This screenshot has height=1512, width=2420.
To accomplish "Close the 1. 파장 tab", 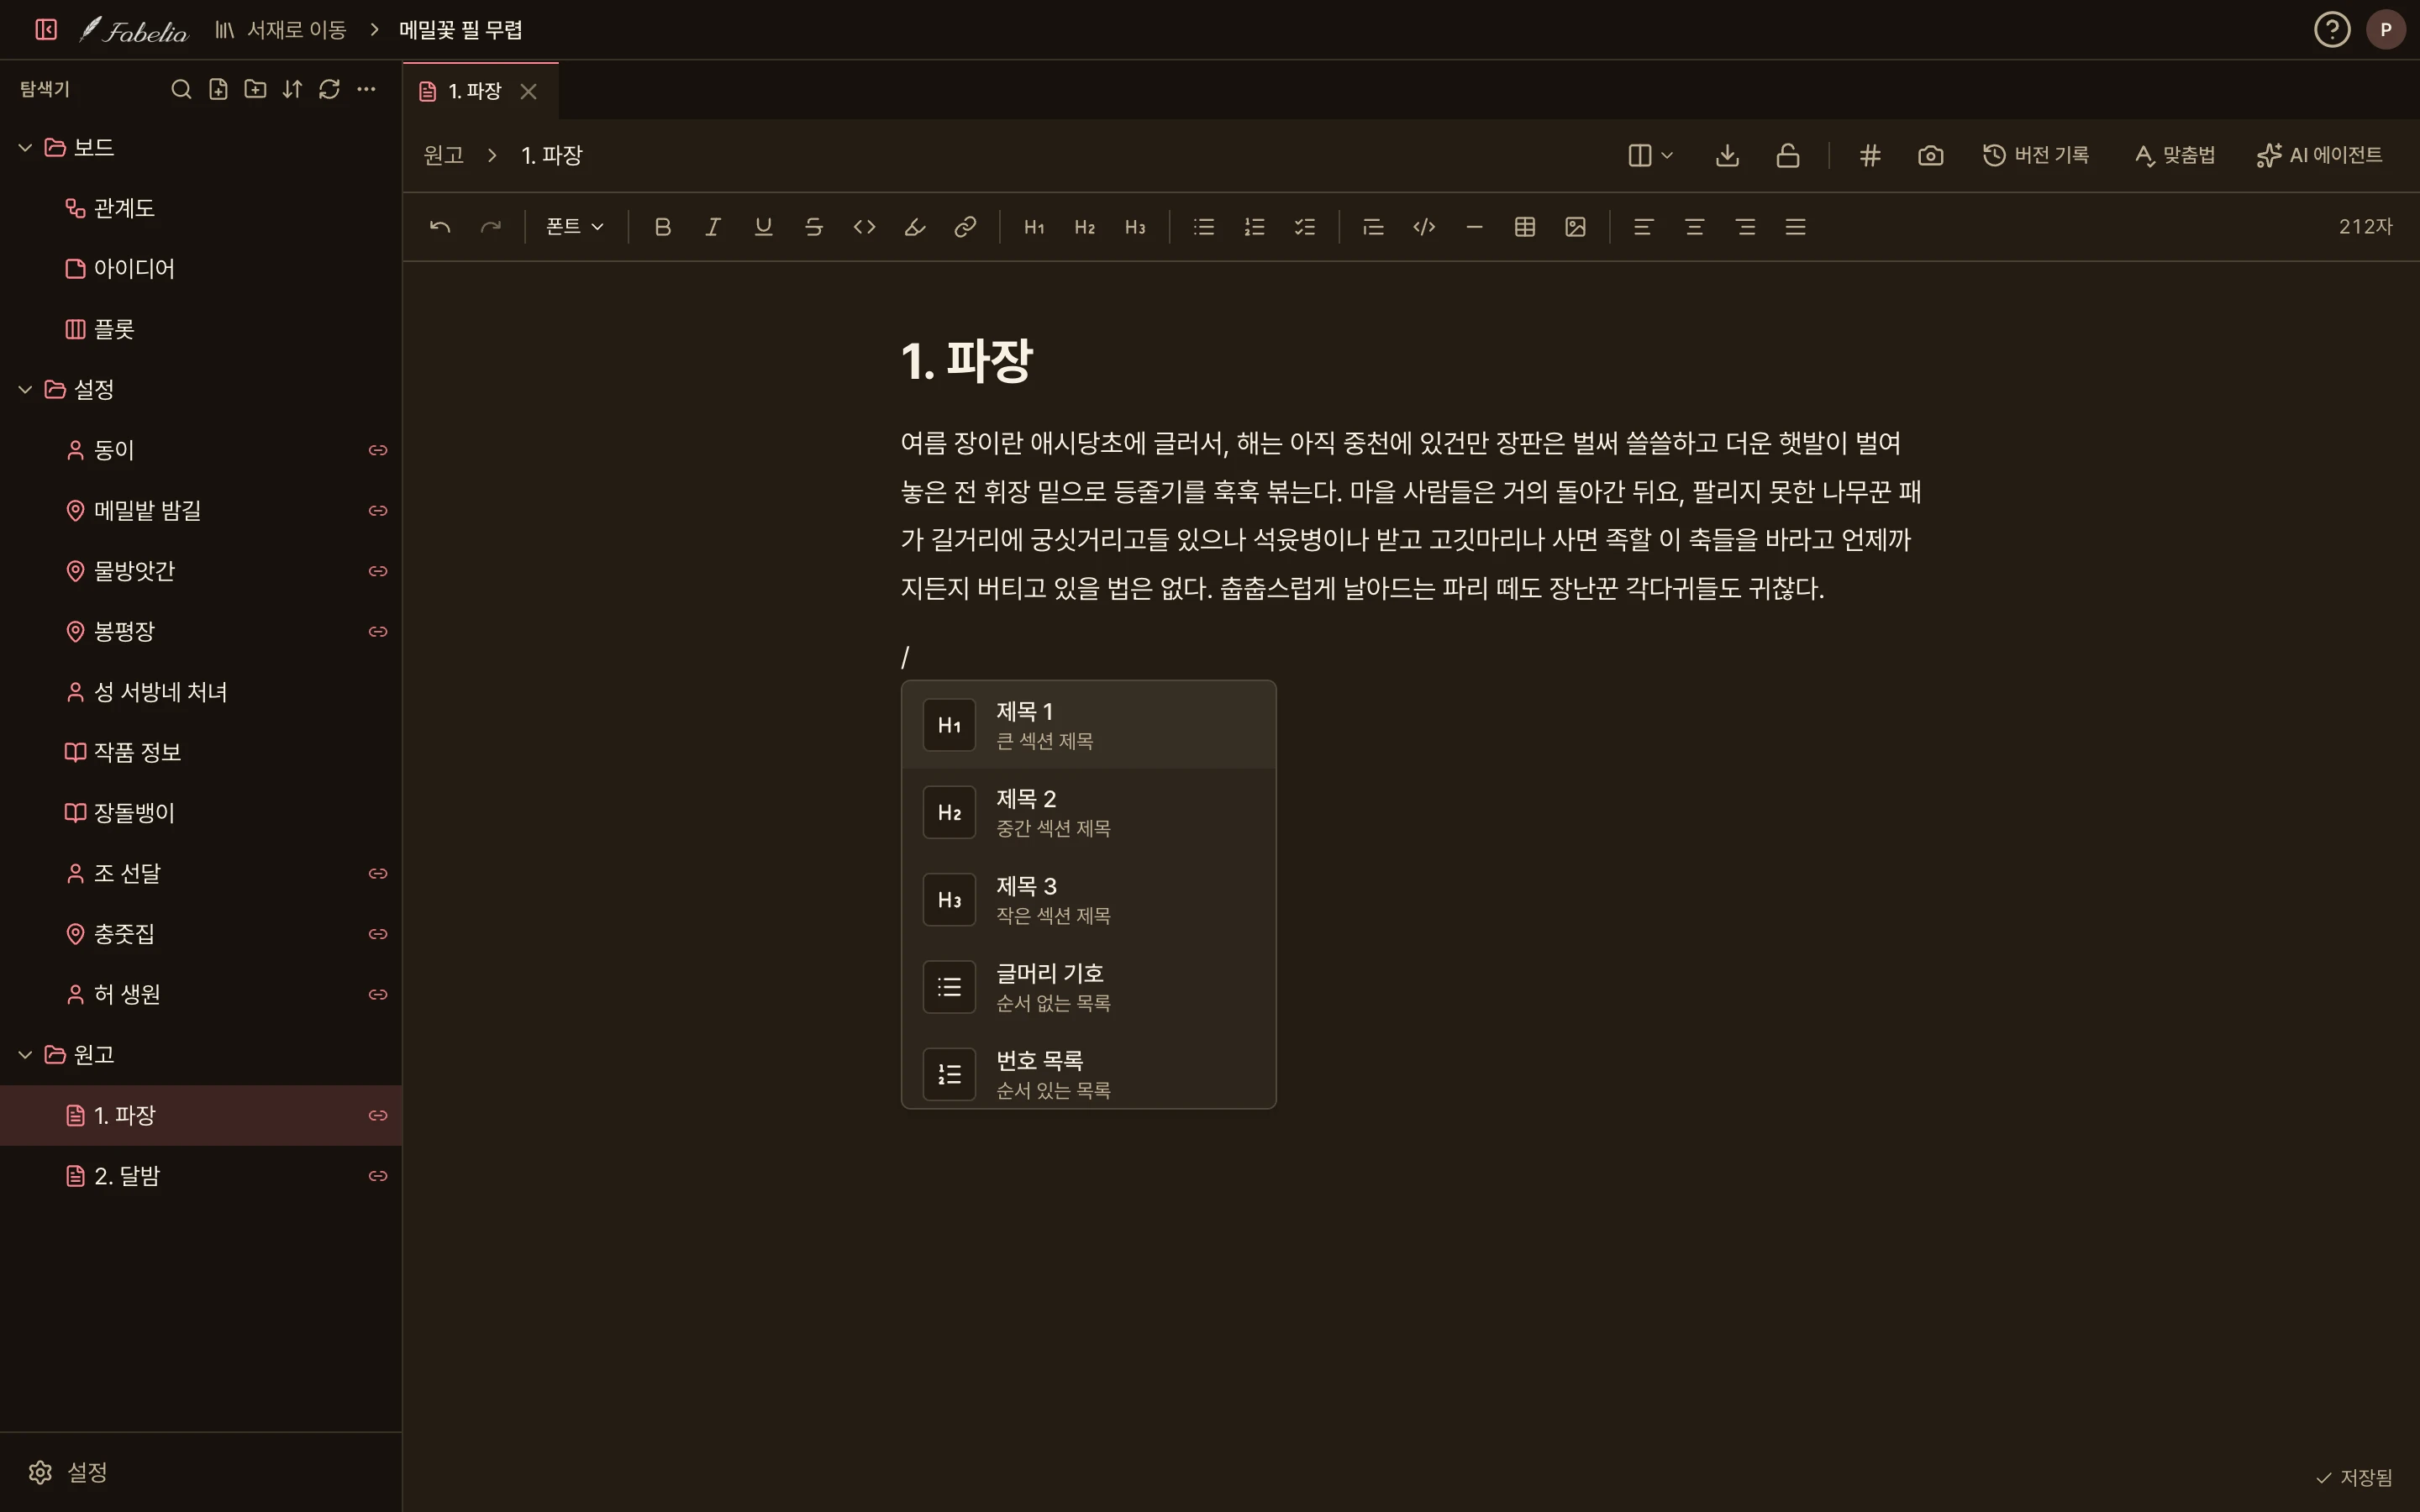I will click(529, 91).
